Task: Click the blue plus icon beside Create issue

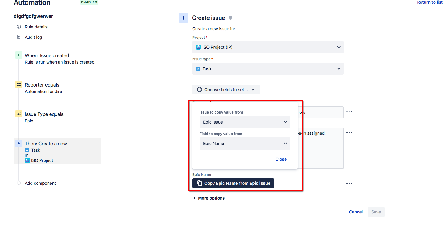Action: [183, 18]
